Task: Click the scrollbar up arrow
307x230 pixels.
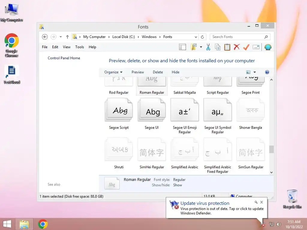Action: (271, 80)
